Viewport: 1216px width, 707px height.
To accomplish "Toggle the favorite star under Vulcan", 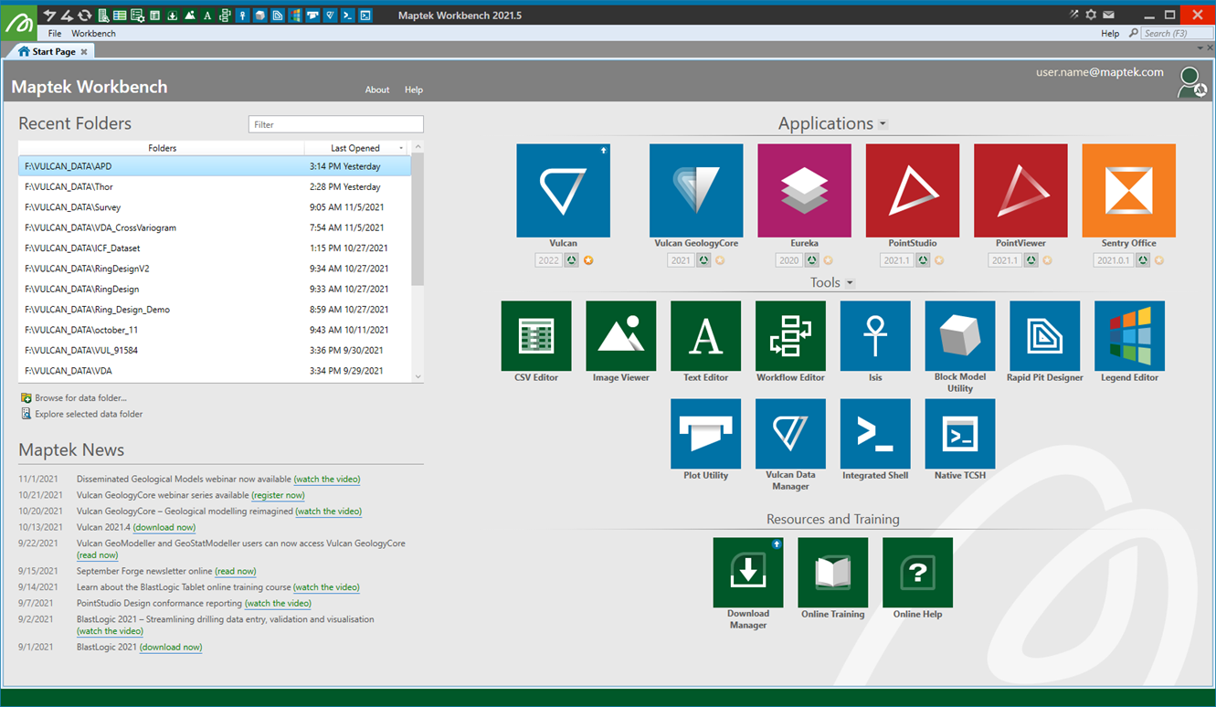I will pyautogui.click(x=588, y=260).
